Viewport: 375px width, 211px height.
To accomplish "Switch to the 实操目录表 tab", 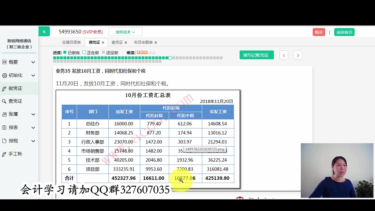I will coord(72,42).
